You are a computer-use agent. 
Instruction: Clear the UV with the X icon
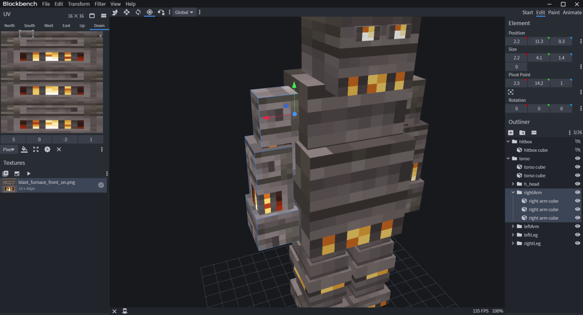point(59,149)
